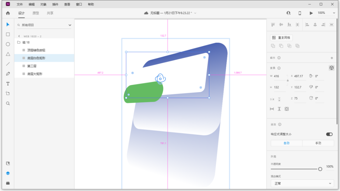Screen dimensions: 340x191
Task: Select the Text tool
Action: click(x=8, y=84)
